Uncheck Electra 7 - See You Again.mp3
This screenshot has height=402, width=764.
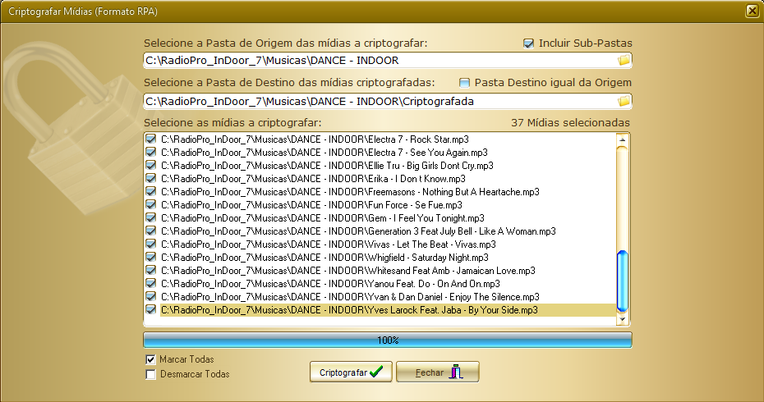click(151, 153)
